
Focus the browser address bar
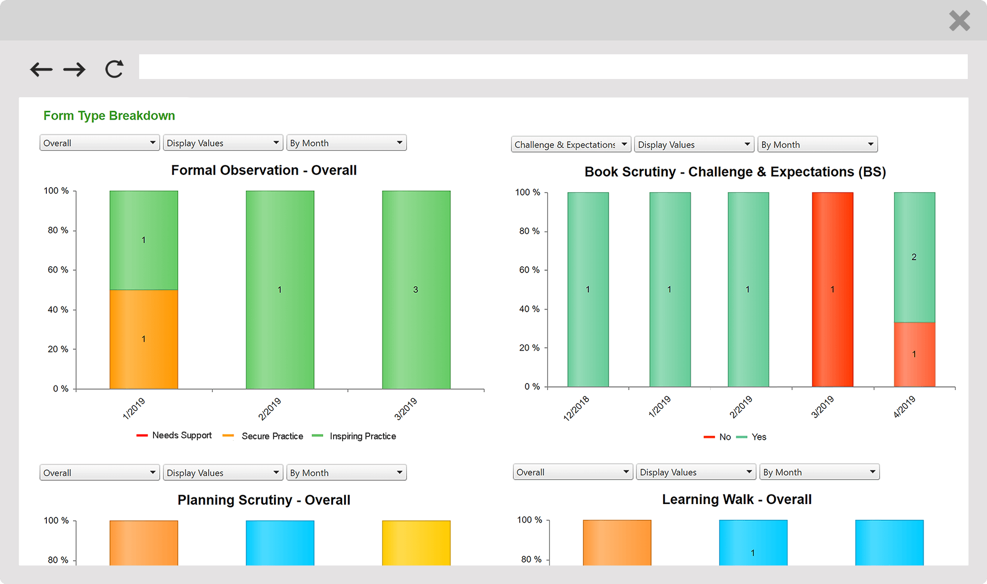pos(553,67)
